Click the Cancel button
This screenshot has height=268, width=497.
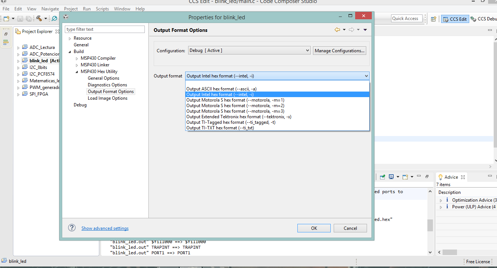coord(350,228)
